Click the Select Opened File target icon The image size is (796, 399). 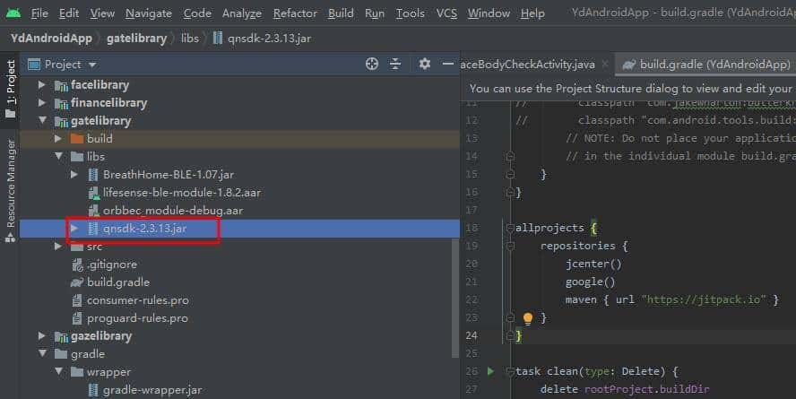[x=372, y=64]
